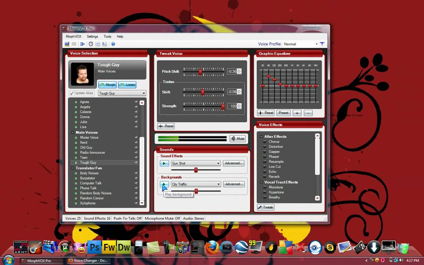Image resolution: width=424 pixels, height=265 pixels.
Task: Open the Recycle Bin dock icon
Action: (x=403, y=248)
